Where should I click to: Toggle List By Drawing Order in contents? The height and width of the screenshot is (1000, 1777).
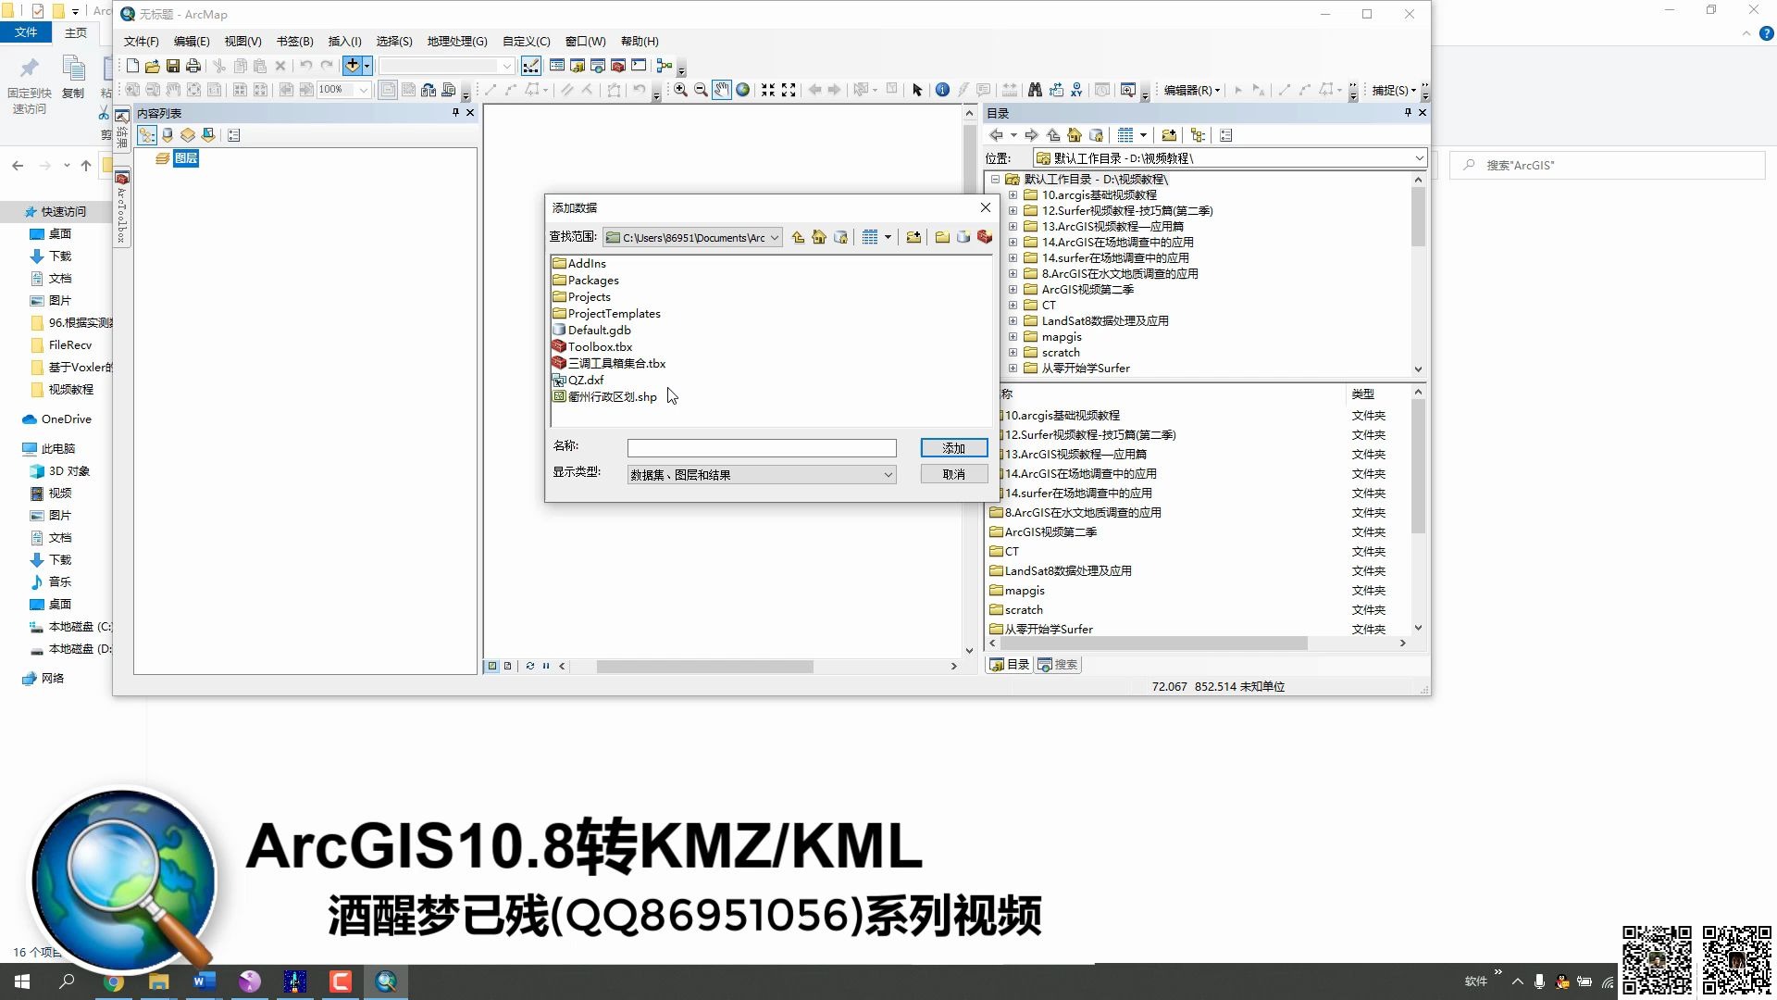tap(147, 135)
